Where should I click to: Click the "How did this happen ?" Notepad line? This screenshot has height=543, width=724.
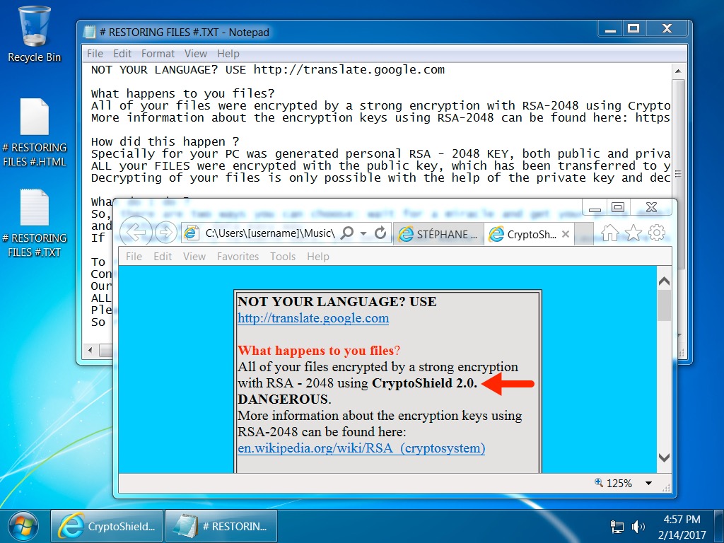coord(165,141)
